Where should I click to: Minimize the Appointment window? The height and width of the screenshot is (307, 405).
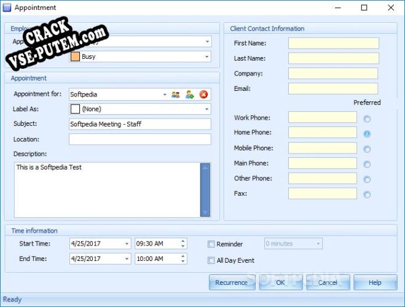pyautogui.click(x=337, y=8)
